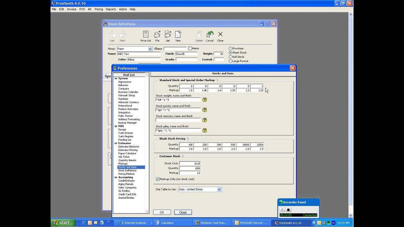
Task: Select Business Calendar preference
Action: click(x=128, y=92)
